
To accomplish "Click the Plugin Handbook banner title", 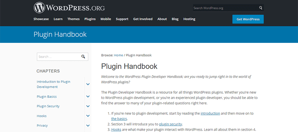I will click(x=60, y=35).
